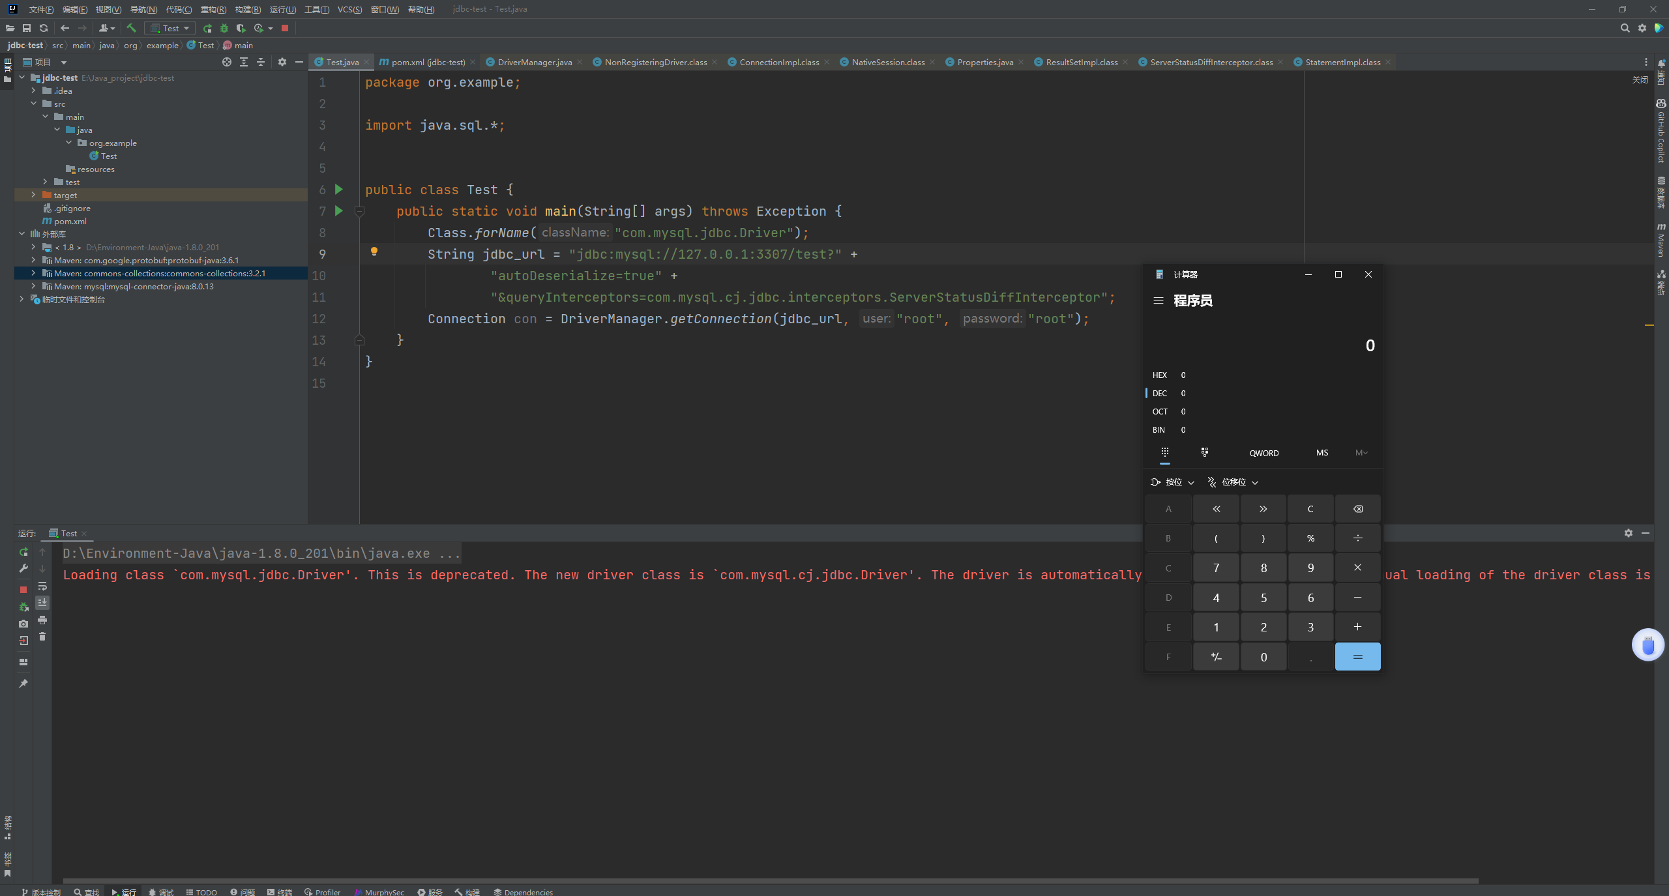
Task: Open project panel options gear
Action: pyautogui.click(x=282, y=62)
